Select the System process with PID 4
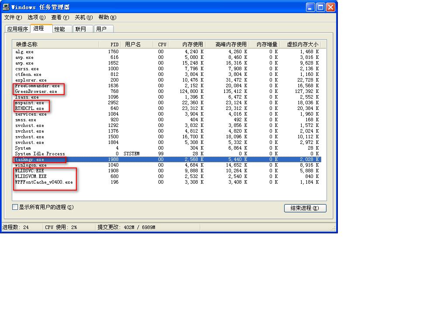The height and width of the screenshot is (335, 447). coord(167,148)
